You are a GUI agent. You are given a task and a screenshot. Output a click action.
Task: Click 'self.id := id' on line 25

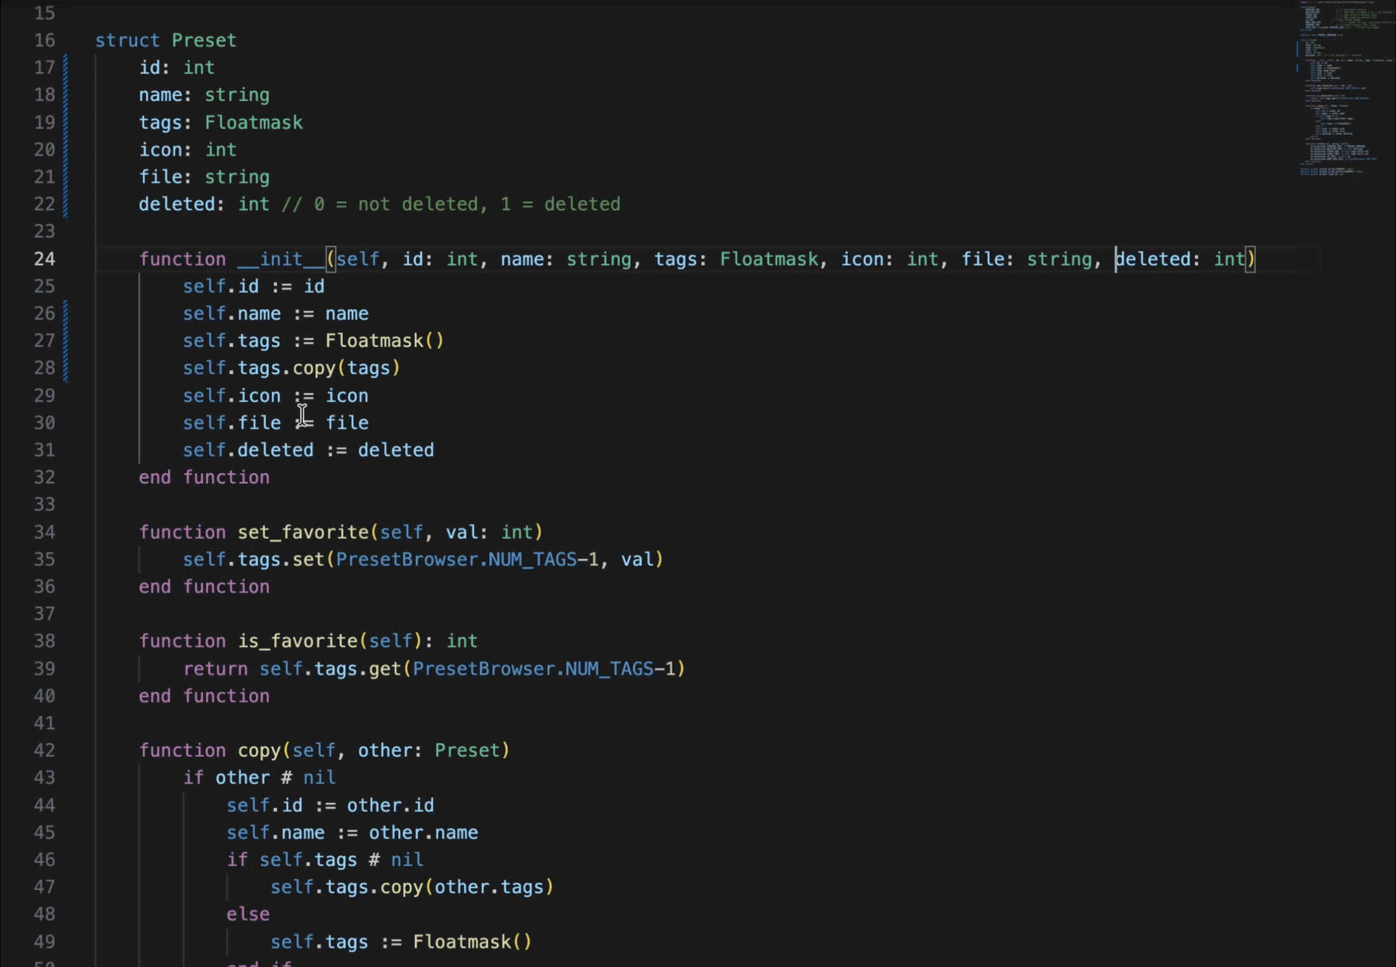(254, 286)
